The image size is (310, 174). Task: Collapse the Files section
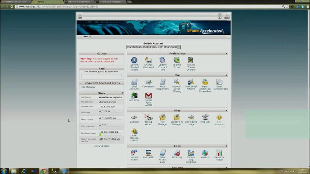click(226, 111)
